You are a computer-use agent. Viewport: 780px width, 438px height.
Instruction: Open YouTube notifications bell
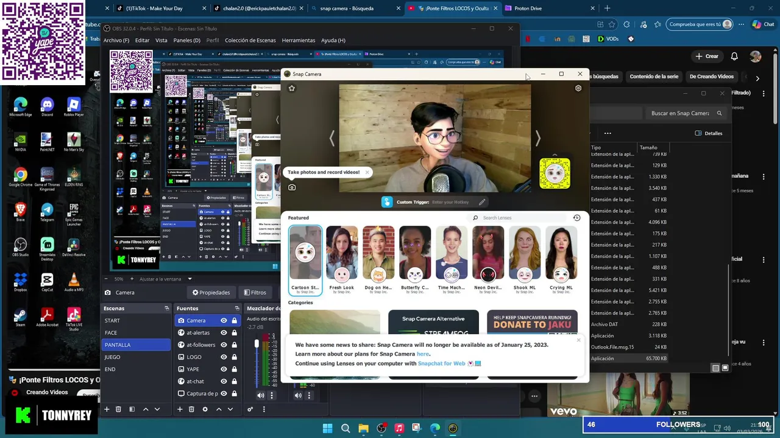(734, 56)
